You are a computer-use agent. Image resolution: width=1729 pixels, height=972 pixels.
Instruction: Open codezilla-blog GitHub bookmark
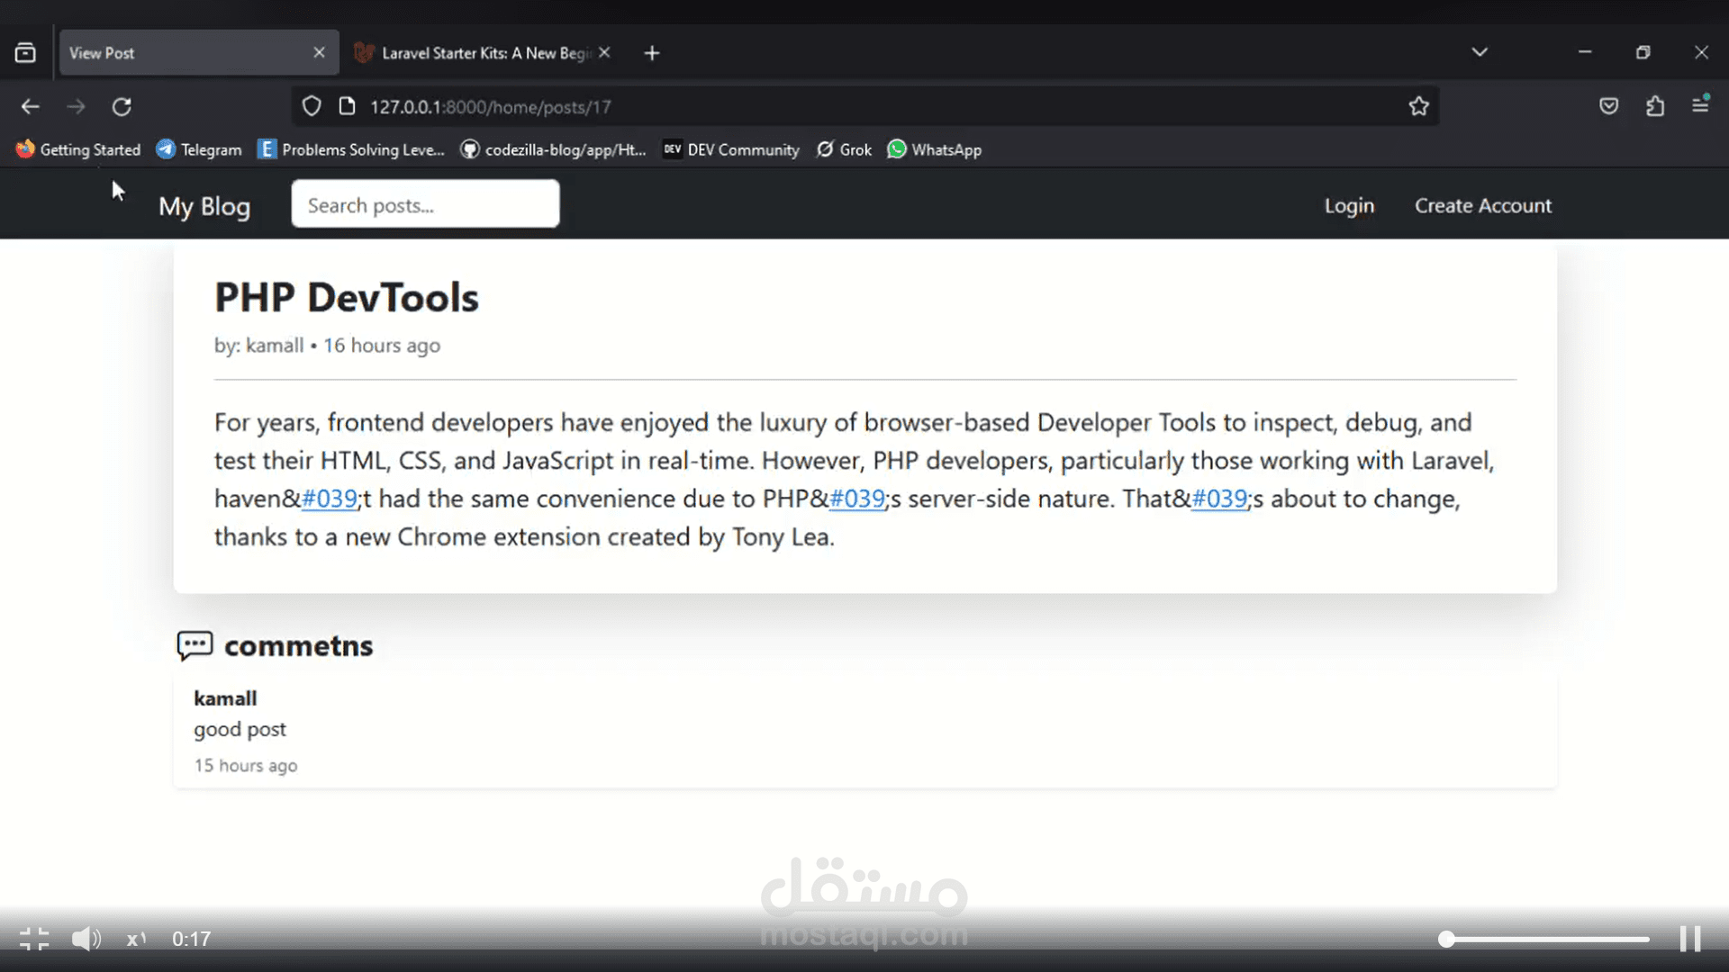554,149
